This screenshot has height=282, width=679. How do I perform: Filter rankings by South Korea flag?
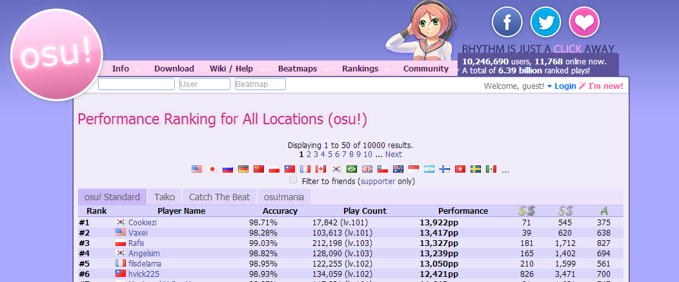(x=336, y=169)
